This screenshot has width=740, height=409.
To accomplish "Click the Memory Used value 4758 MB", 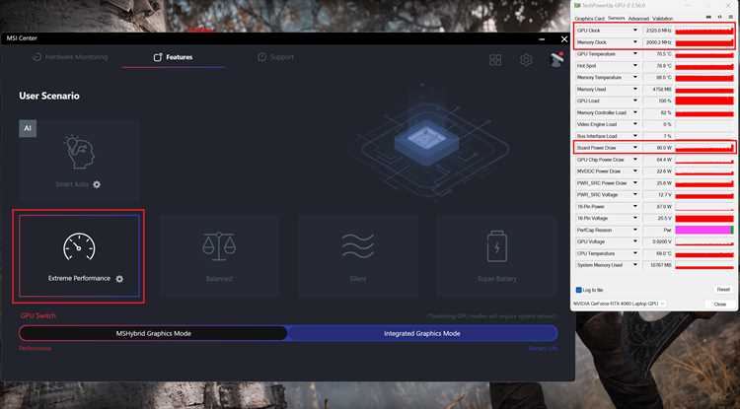I will [657, 89].
